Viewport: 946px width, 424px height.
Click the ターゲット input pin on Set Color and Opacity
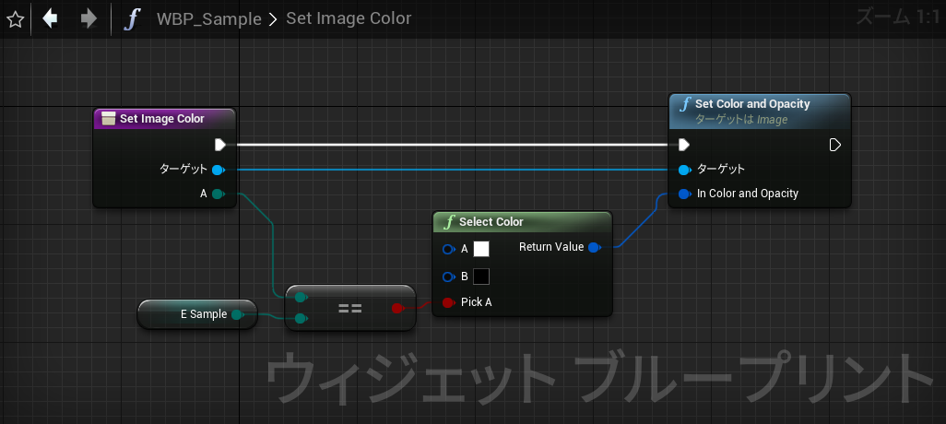[x=684, y=170]
